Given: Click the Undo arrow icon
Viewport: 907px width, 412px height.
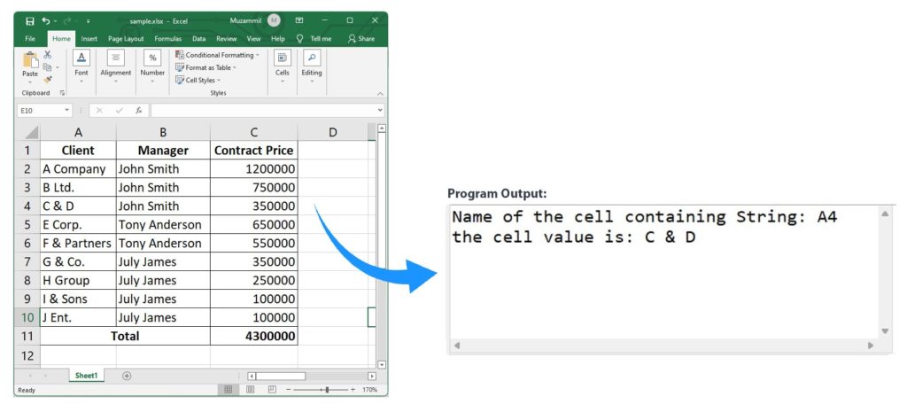Looking at the screenshot, I should tap(46, 20).
